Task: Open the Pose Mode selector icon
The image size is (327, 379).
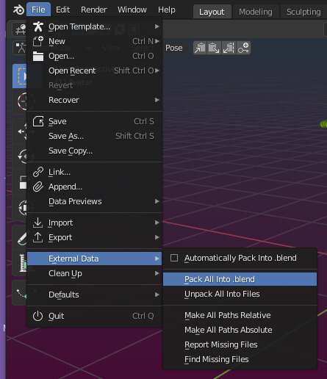Action: [x=20, y=48]
